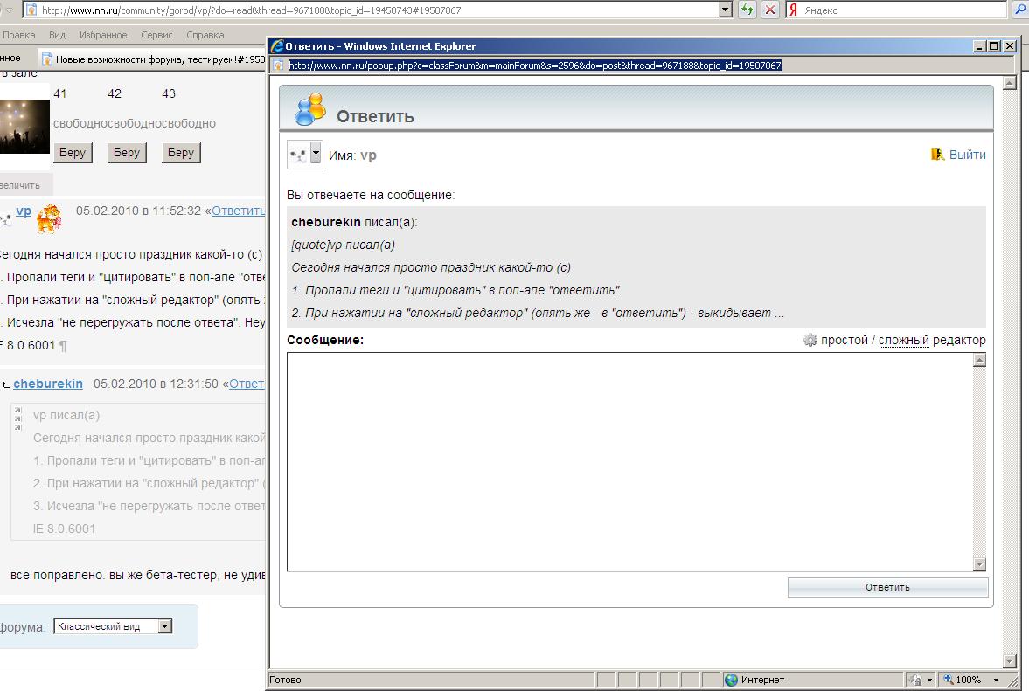Image resolution: width=1029 pixels, height=691 pixels.
Task: Click the Выйти logout link
Action: 967,155
